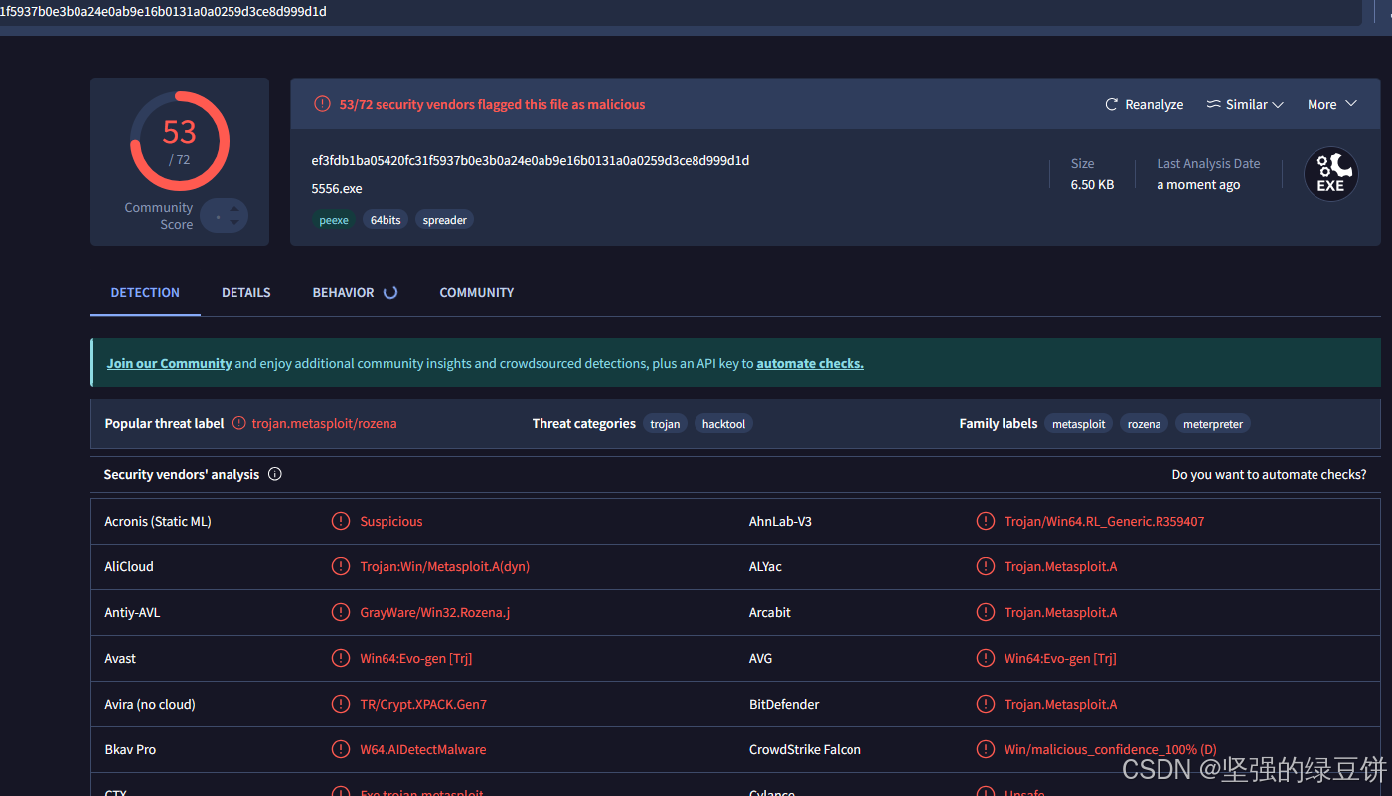Click alert icon in Avast row
Image resolution: width=1392 pixels, height=796 pixels.
coord(341,658)
